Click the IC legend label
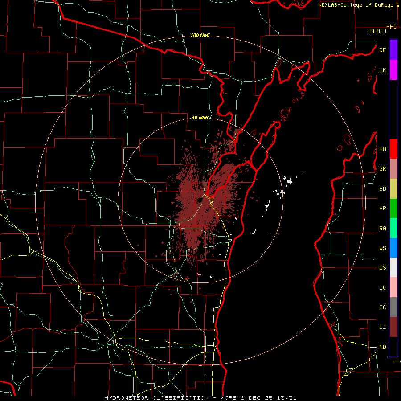 point(382,288)
